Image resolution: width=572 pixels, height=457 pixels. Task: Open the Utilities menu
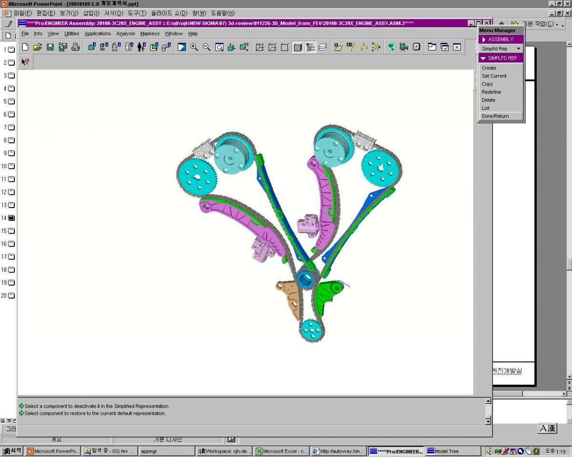72,34
